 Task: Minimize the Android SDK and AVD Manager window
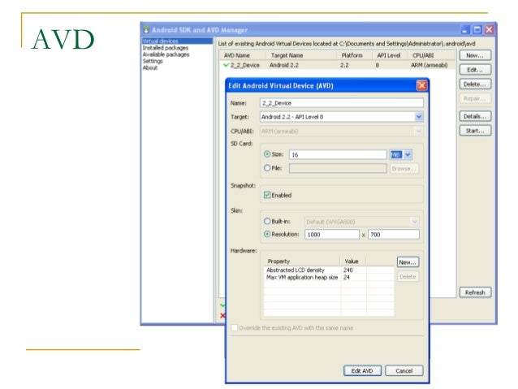[x=465, y=30]
